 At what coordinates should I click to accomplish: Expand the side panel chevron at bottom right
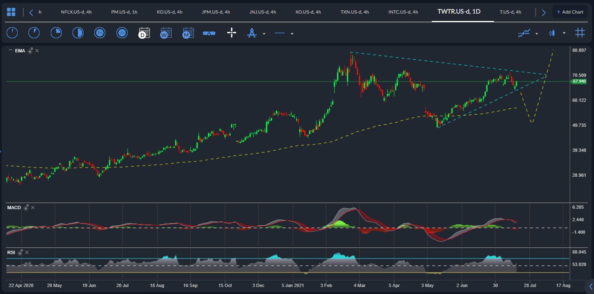point(591,287)
